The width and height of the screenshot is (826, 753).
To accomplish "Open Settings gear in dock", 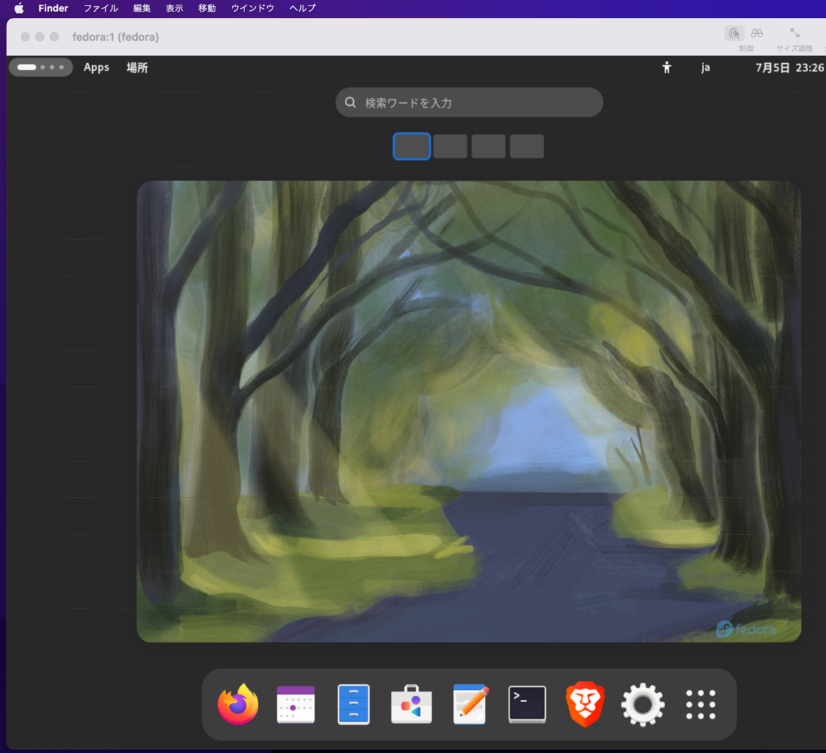I will pyautogui.click(x=643, y=704).
